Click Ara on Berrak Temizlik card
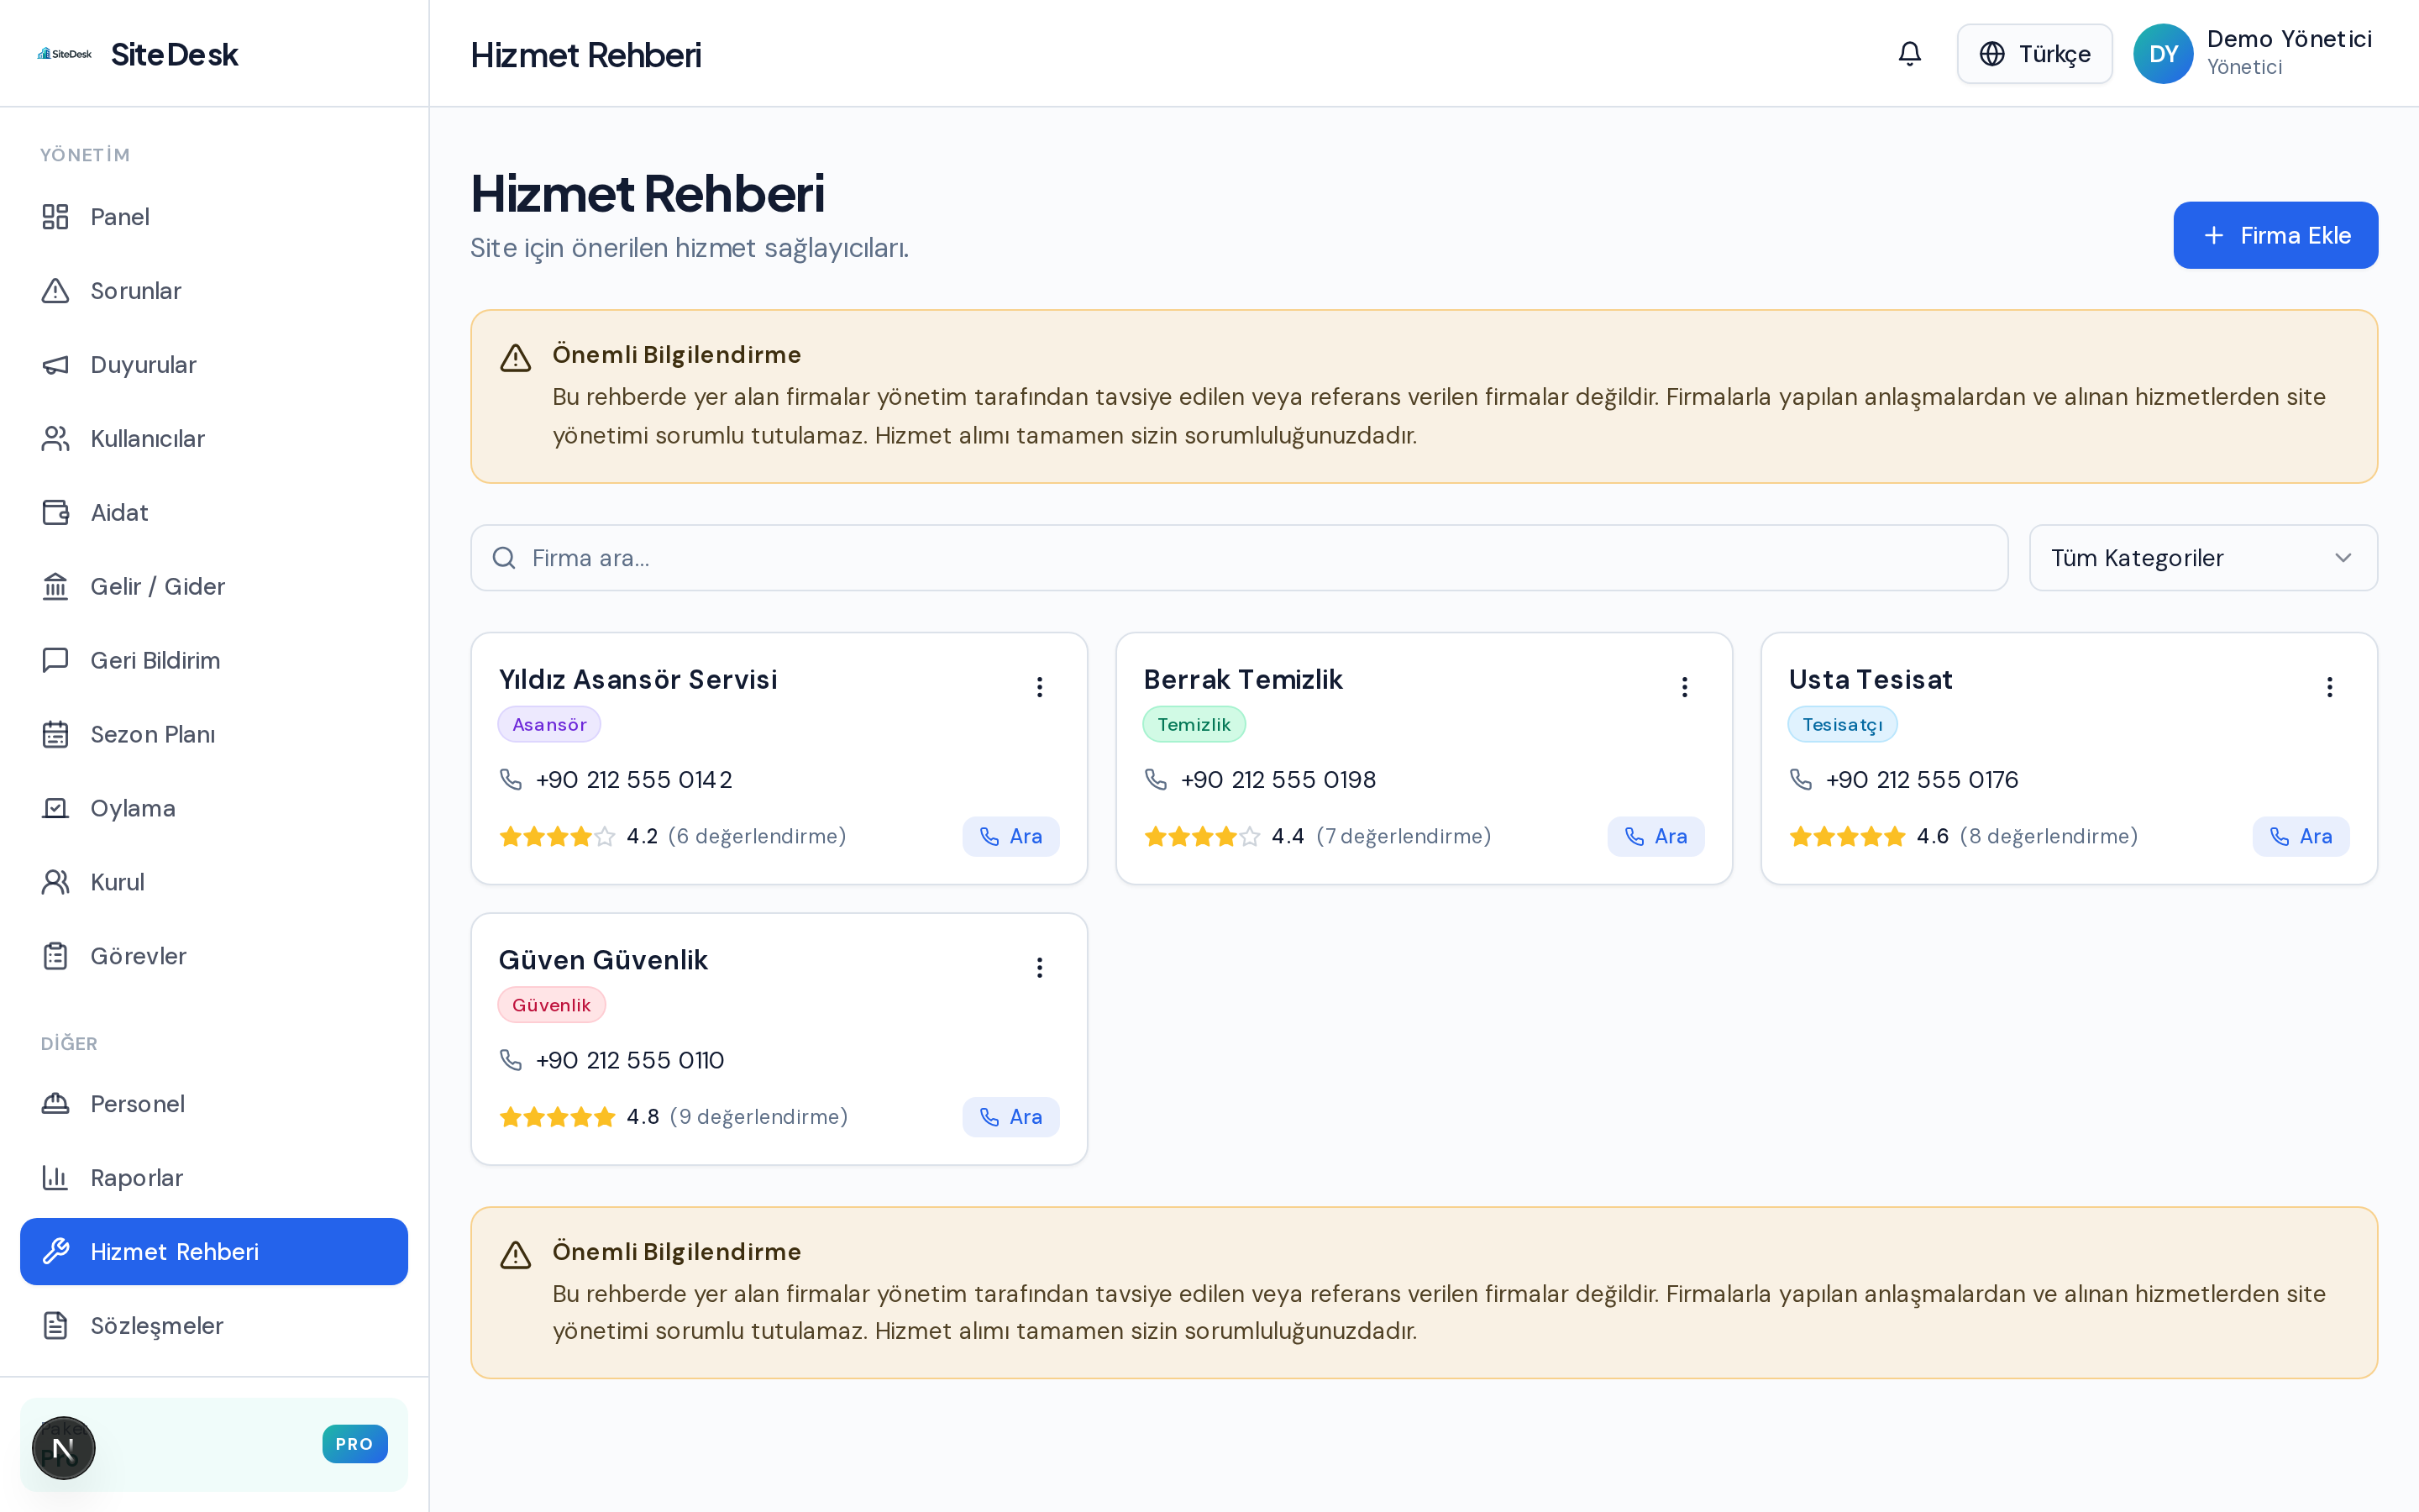 [1656, 837]
